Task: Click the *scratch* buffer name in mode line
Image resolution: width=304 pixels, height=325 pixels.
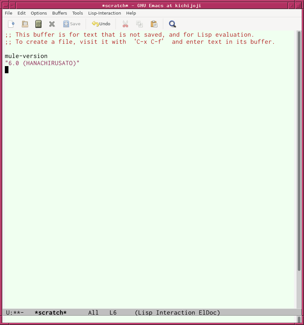Action: [x=51, y=313]
